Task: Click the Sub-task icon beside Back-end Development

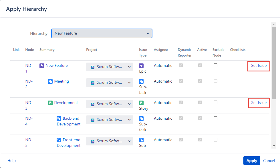Action: (x=59, y=119)
